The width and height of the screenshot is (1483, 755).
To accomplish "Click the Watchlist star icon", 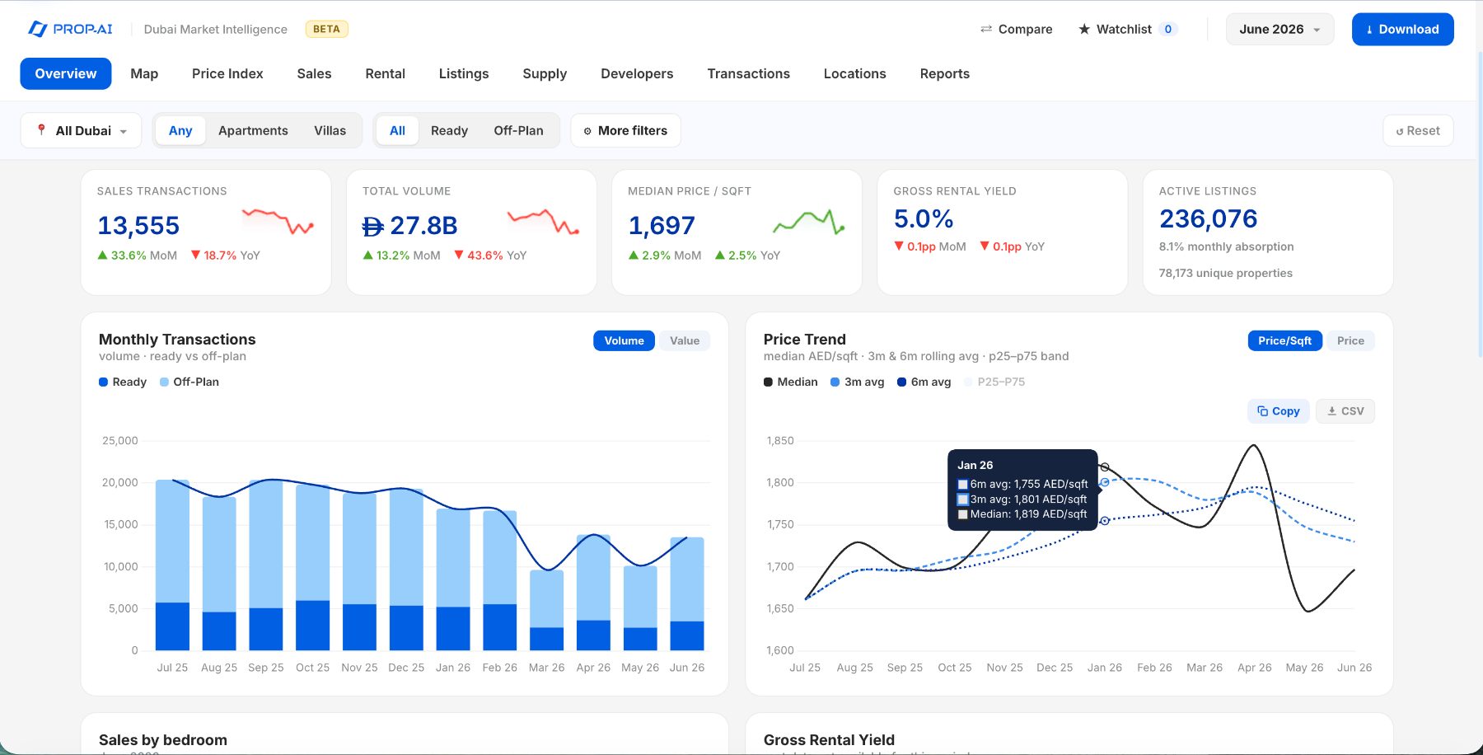I will pyautogui.click(x=1084, y=29).
